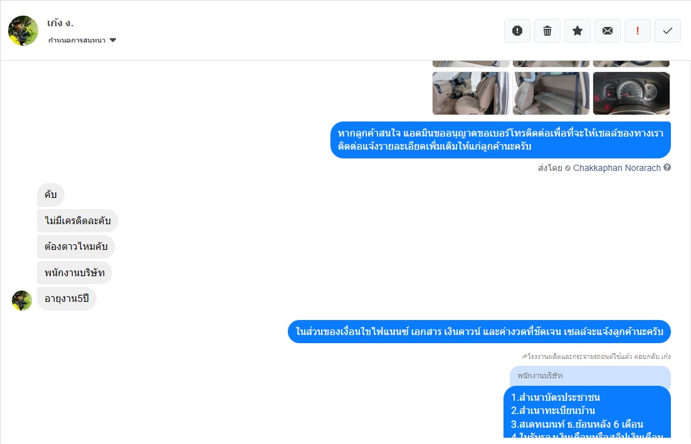Click the quoted reply พนักงานบริษัท box

[590, 376]
